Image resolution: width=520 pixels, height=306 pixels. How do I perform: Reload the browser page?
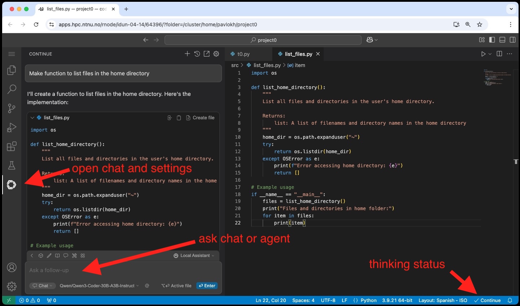coord(36,25)
